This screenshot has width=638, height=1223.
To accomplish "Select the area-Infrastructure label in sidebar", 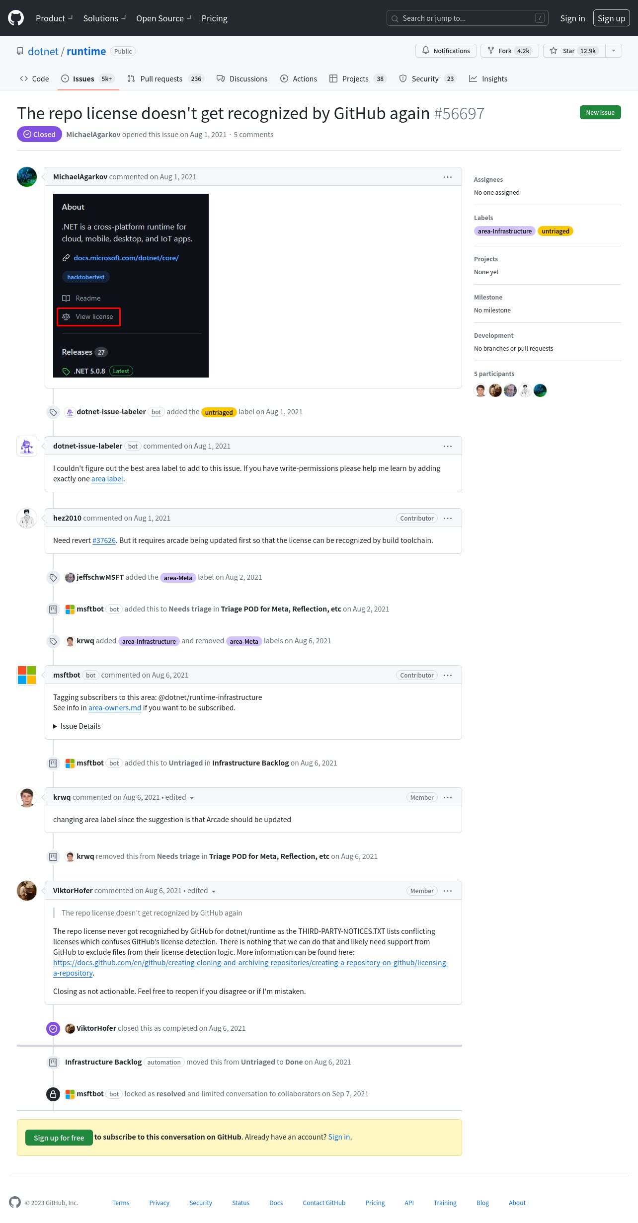I will [505, 231].
